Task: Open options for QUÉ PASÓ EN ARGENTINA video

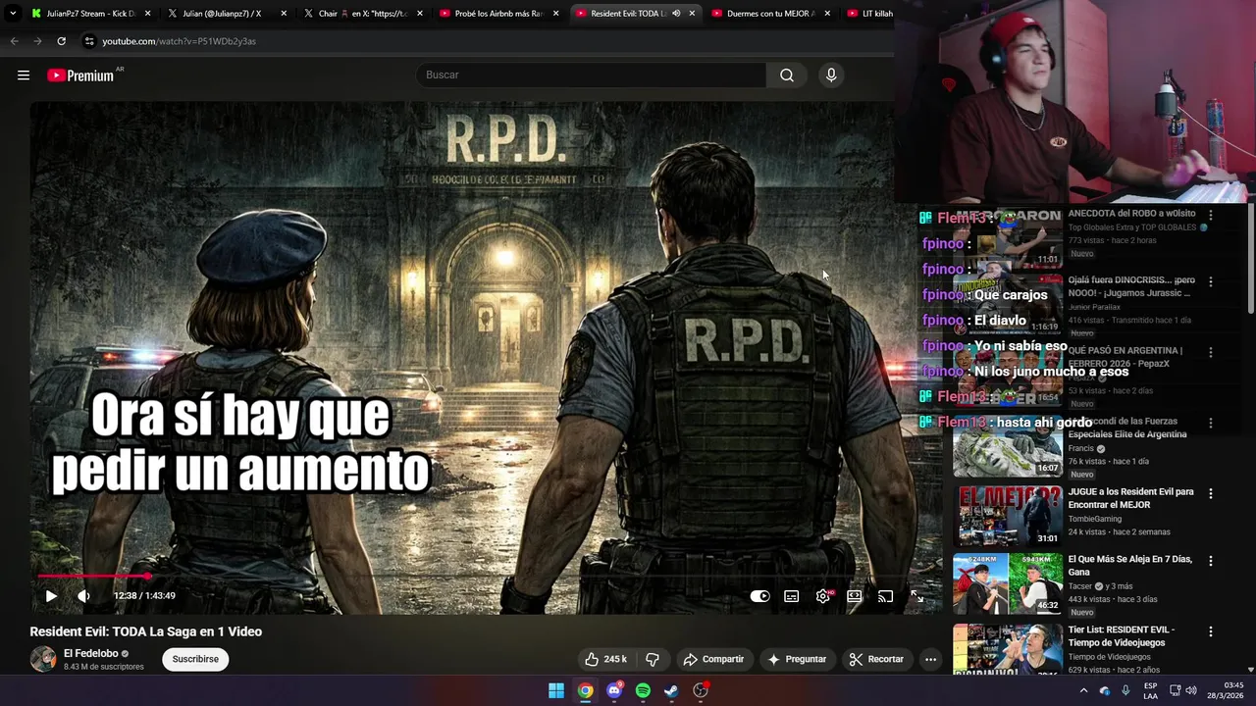Action: click(x=1211, y=352)
